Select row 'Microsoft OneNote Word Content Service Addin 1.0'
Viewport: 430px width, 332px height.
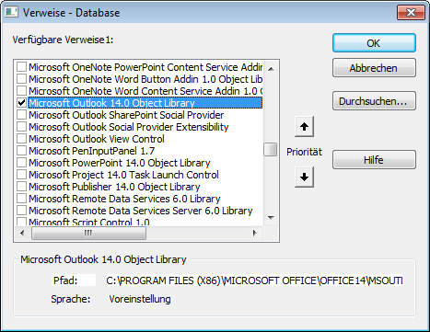click(145, 91)
